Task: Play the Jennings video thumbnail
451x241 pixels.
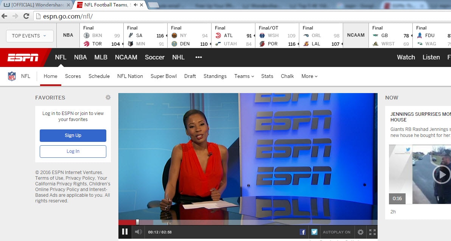Action: (442, 174)
